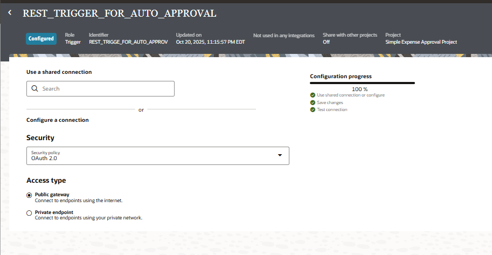
Task: Click the green check next to Test connection
Action: 313,109
